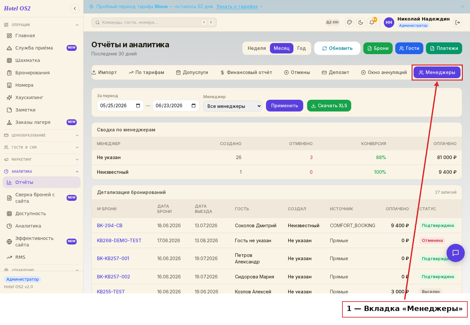Open the notifications bell
470x325 pixels.
point(372,22)
